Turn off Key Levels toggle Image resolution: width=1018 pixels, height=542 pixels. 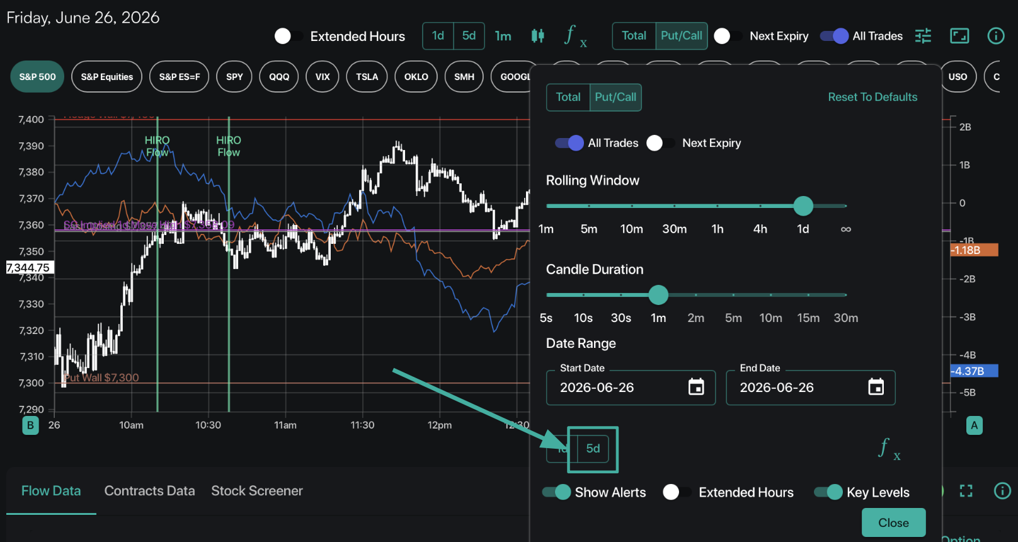(828, 492)
